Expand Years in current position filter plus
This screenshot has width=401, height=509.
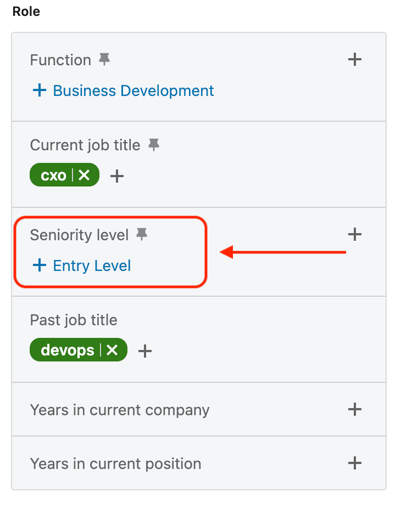355,463
